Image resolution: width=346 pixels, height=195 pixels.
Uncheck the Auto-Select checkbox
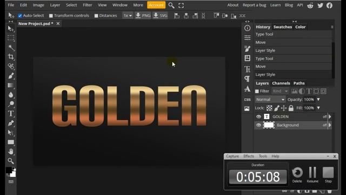[20, 16]
